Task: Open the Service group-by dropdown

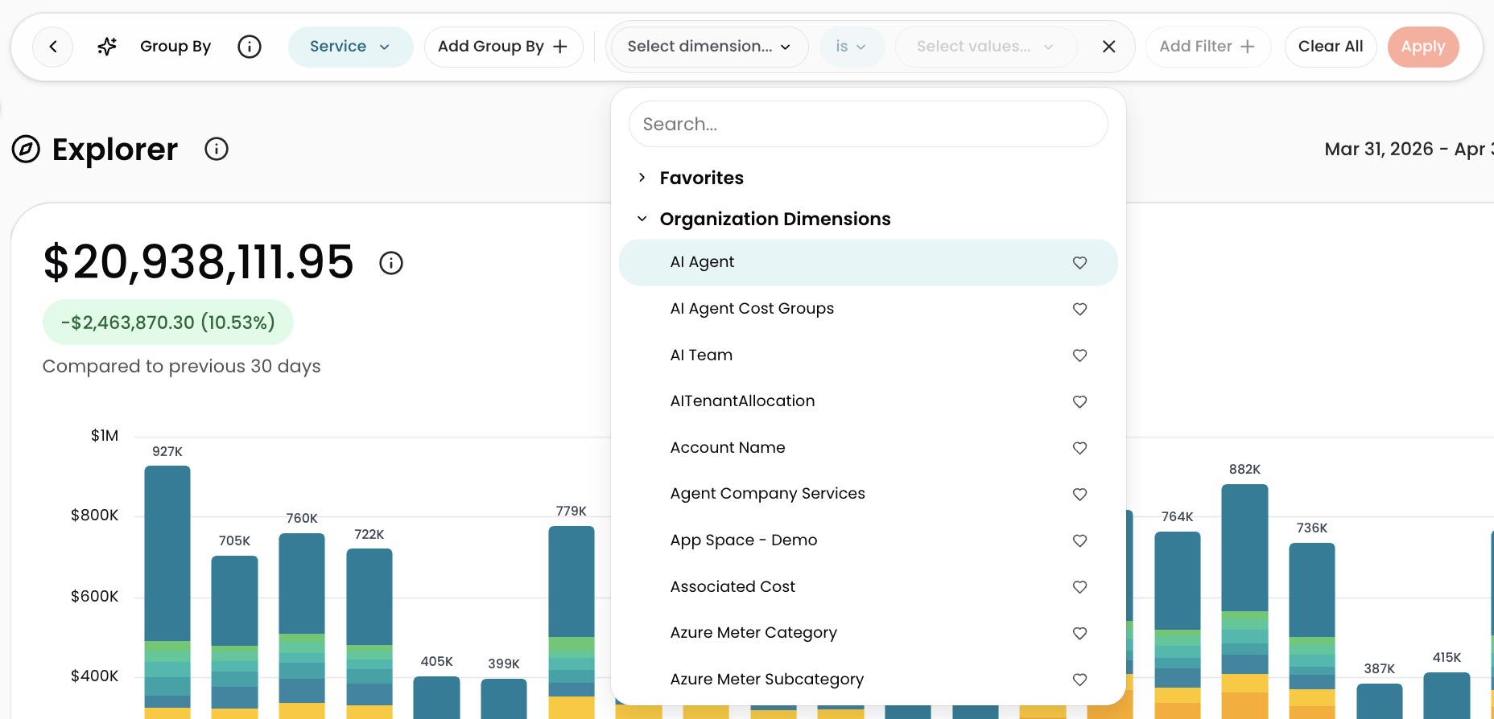Action: pyautogui.click(x=350, y=47)
